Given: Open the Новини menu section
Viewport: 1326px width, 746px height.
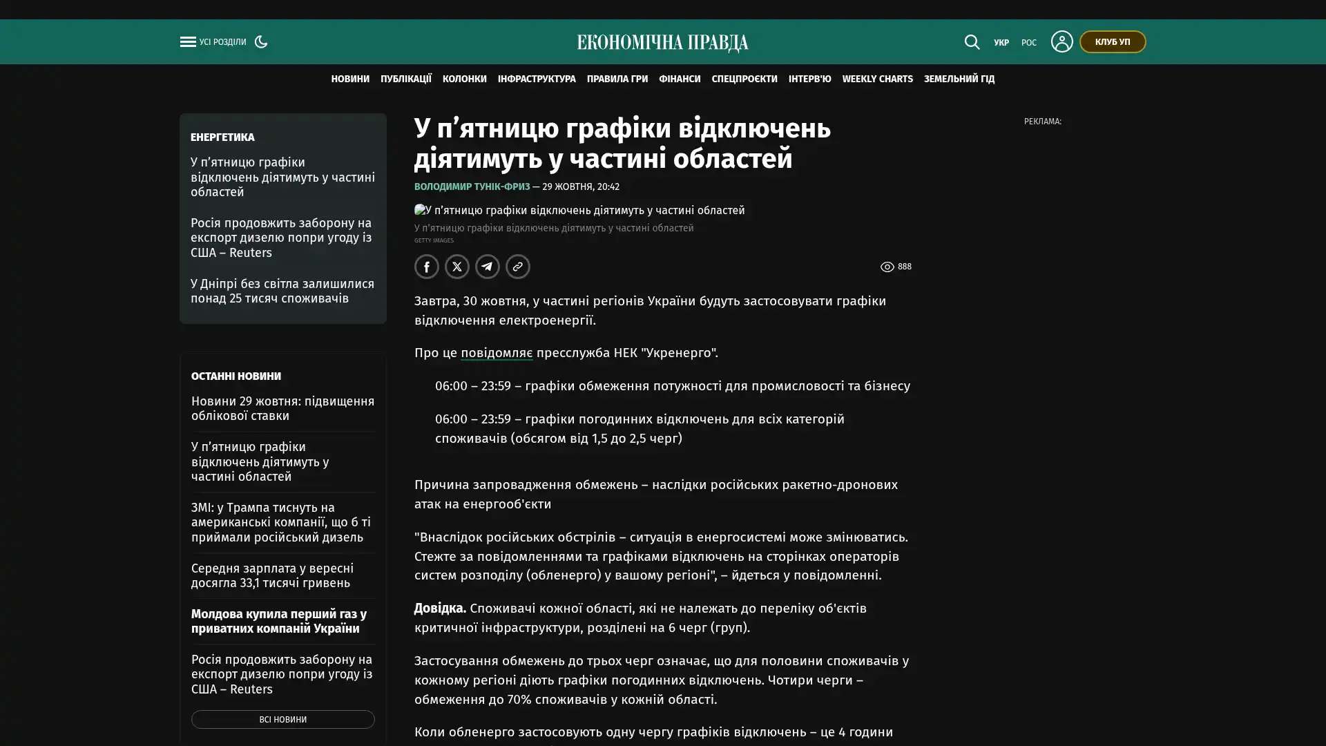Looking at the screenshot, I should (x=350, y=79).
